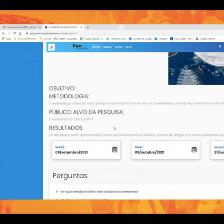Close the Gmail Caixa de entrada tab
This screenshot has height=224, width=224.
[40, 27]
